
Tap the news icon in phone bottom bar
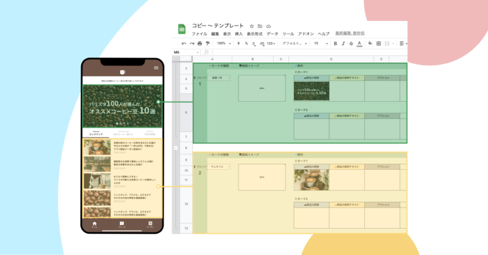(x=121, y=224)
